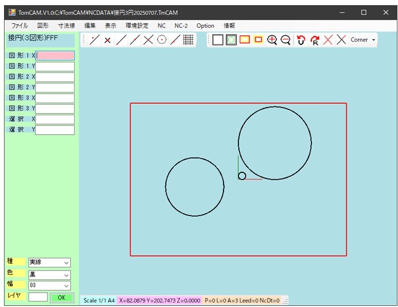Select the grid icon in the toolbar
Screen dimensions: 398x307
188,40
